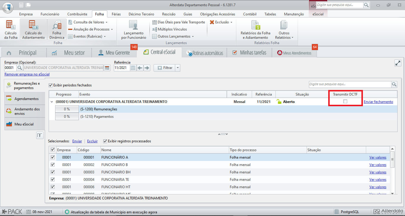405x216 pixels.
Task: Click the Filtrar button
Action: [x=165, y=68]
